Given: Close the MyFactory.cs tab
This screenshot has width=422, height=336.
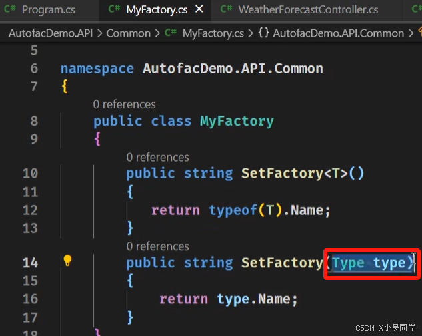Looking at the screenshot, I should (199, 9).
